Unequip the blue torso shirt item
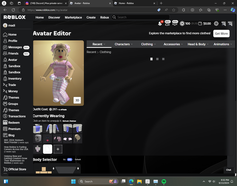Viewport: 237px width, 186px height. tap(37, 128)
